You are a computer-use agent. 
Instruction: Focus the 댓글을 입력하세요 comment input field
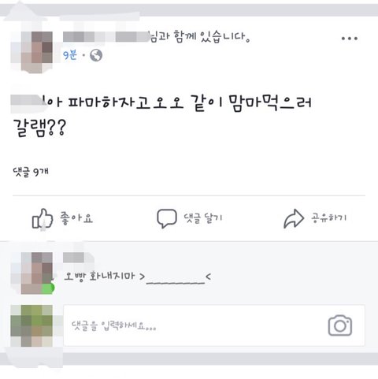(x=214, y=325)
